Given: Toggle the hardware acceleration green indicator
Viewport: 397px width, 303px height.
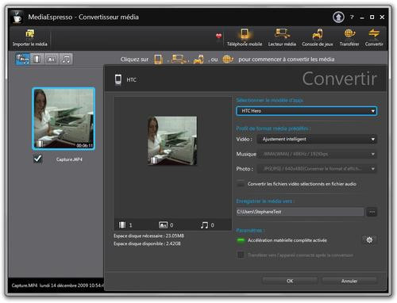Looking at the screenshot, I should [x=241, y=240].
